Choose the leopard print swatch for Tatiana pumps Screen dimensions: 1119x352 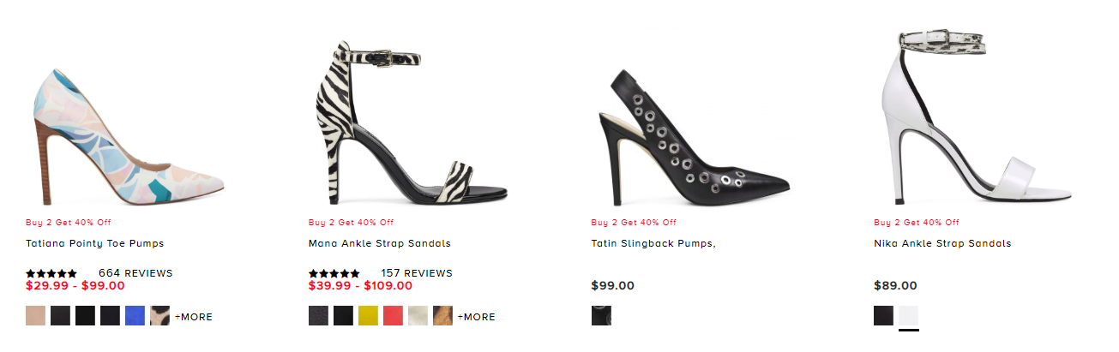[160, 316]
